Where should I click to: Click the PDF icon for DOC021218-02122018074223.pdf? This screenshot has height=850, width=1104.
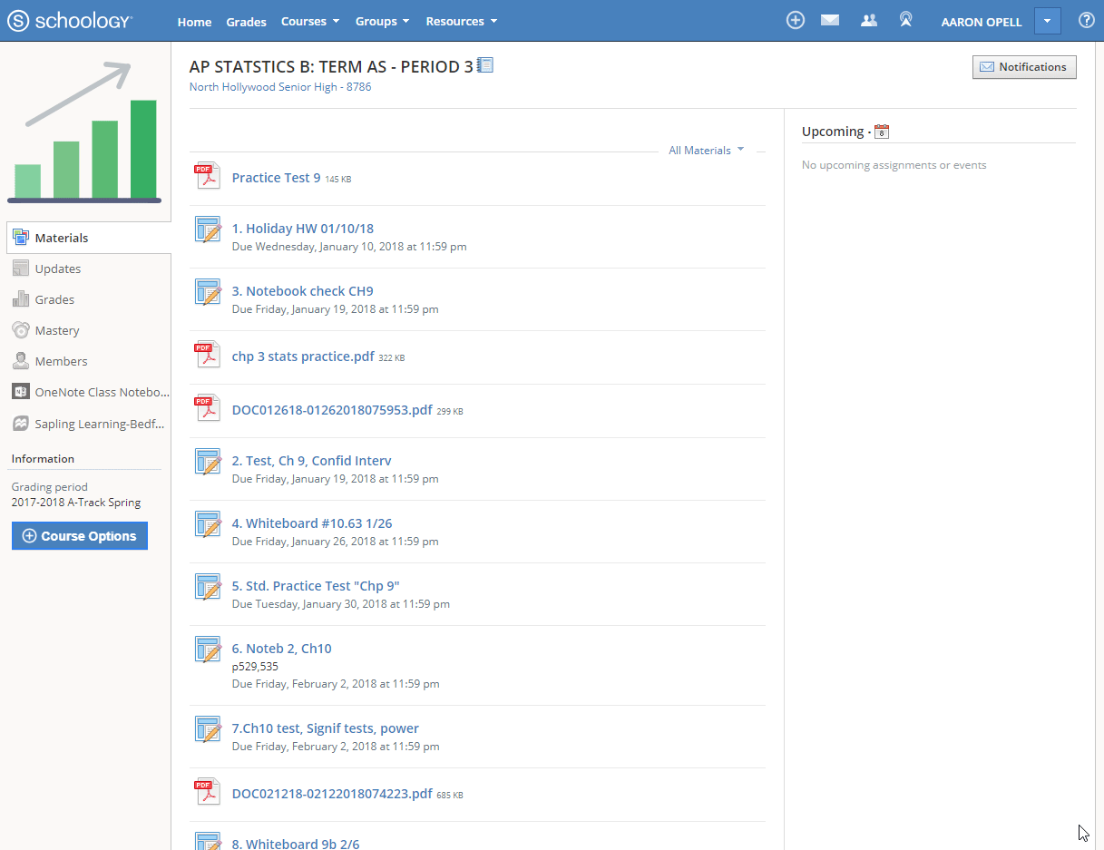point(208,791)
